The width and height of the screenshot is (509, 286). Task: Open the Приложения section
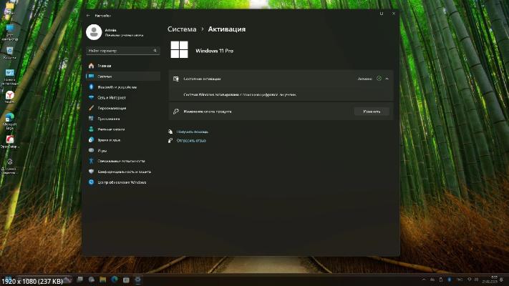tap(123, 119)
